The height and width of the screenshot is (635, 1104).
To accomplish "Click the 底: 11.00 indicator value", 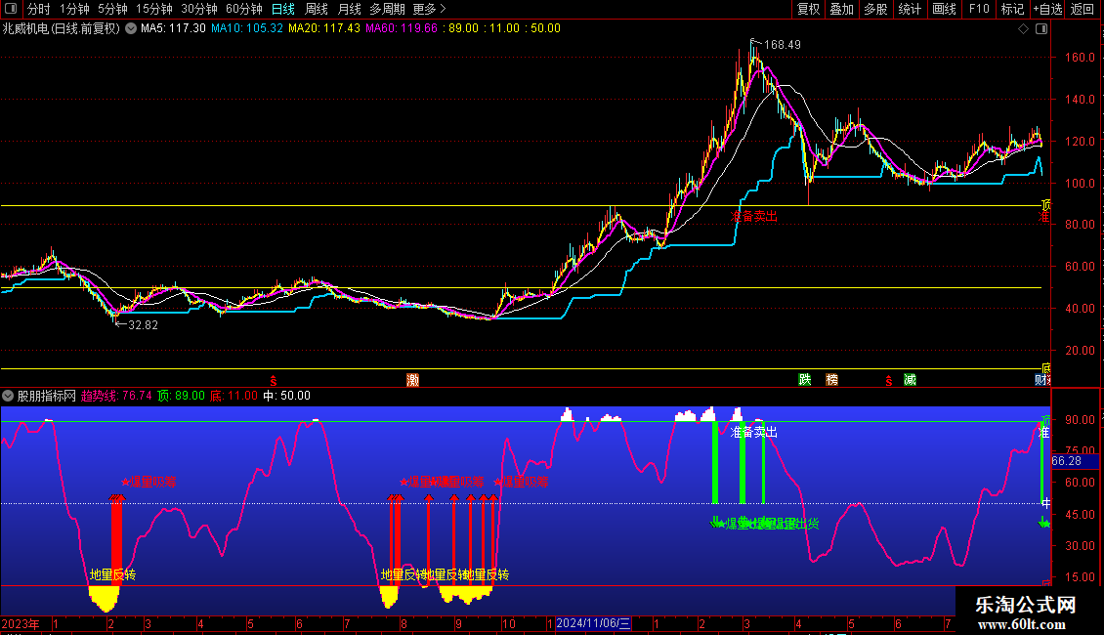I will [x=234, y=397].
